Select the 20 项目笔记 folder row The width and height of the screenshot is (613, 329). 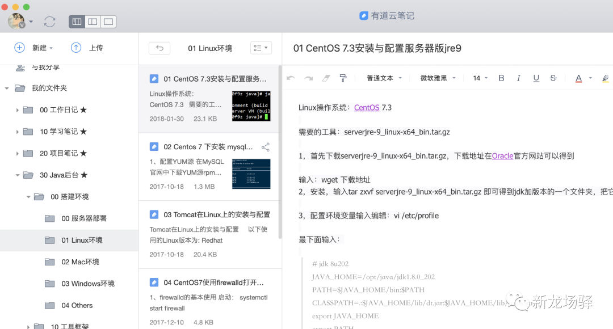coord(69,153)
